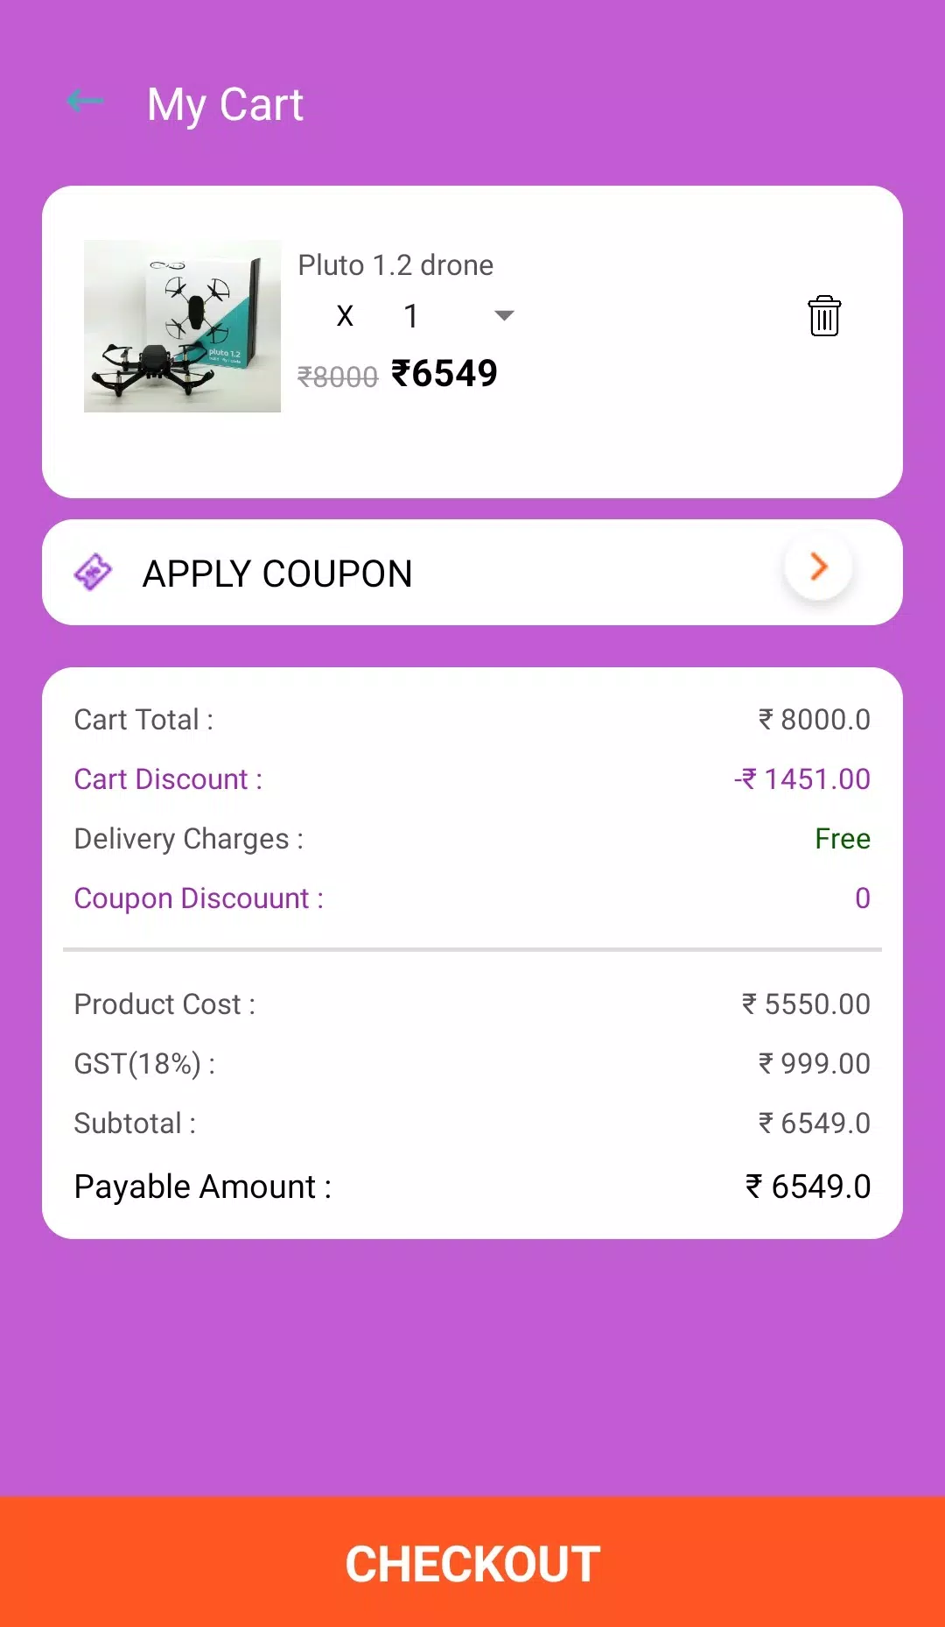
Task: Tap the discounted price ₹6549
Action: point(444,373)
